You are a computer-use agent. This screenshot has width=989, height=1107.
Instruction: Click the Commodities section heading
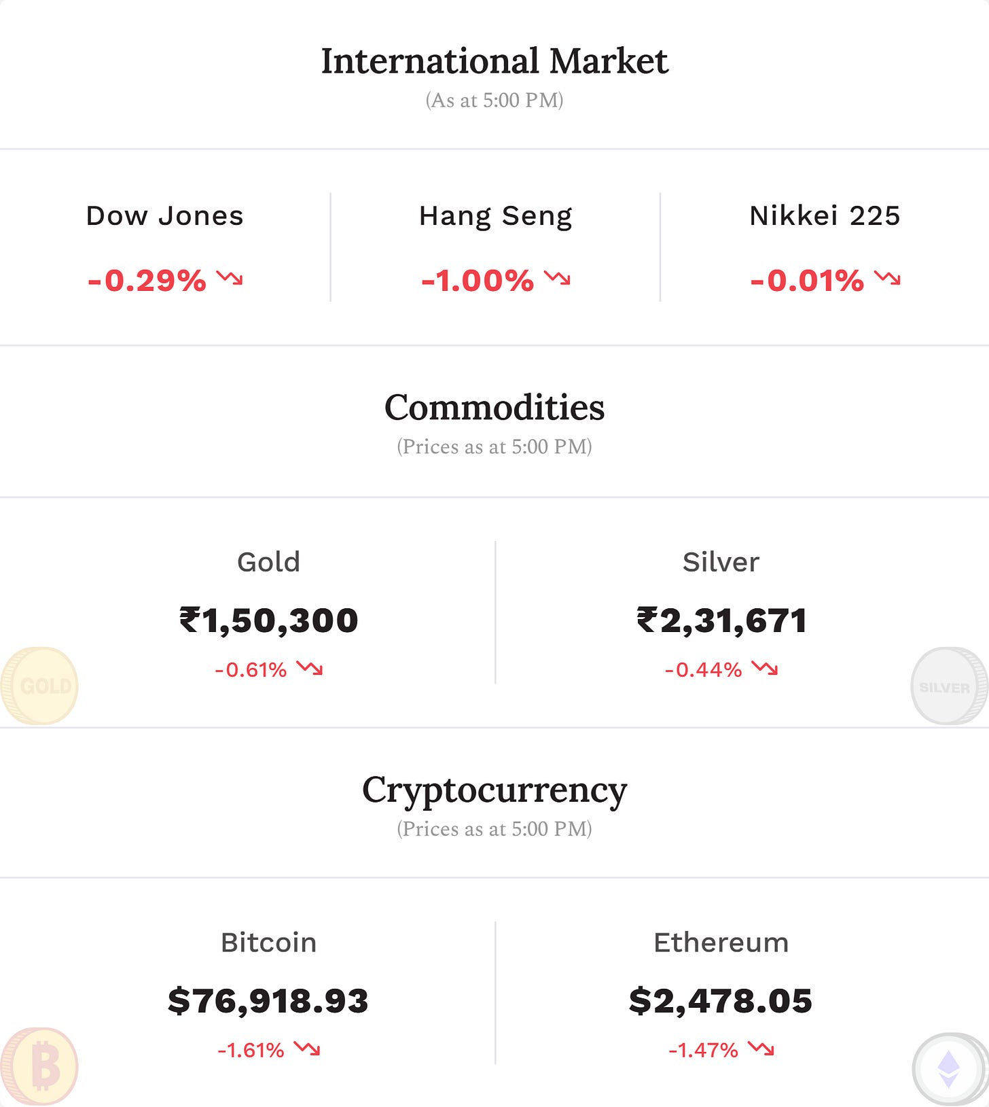(494, 407)
